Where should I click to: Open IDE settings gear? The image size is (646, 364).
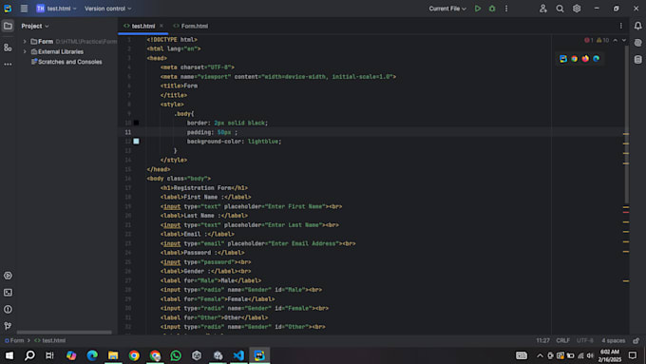click(x=577, y=9)
